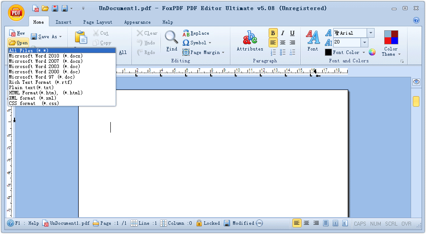Viewport: 426px width, 234px height.
Task: Click the Clear button
Action: click(147, 33)
